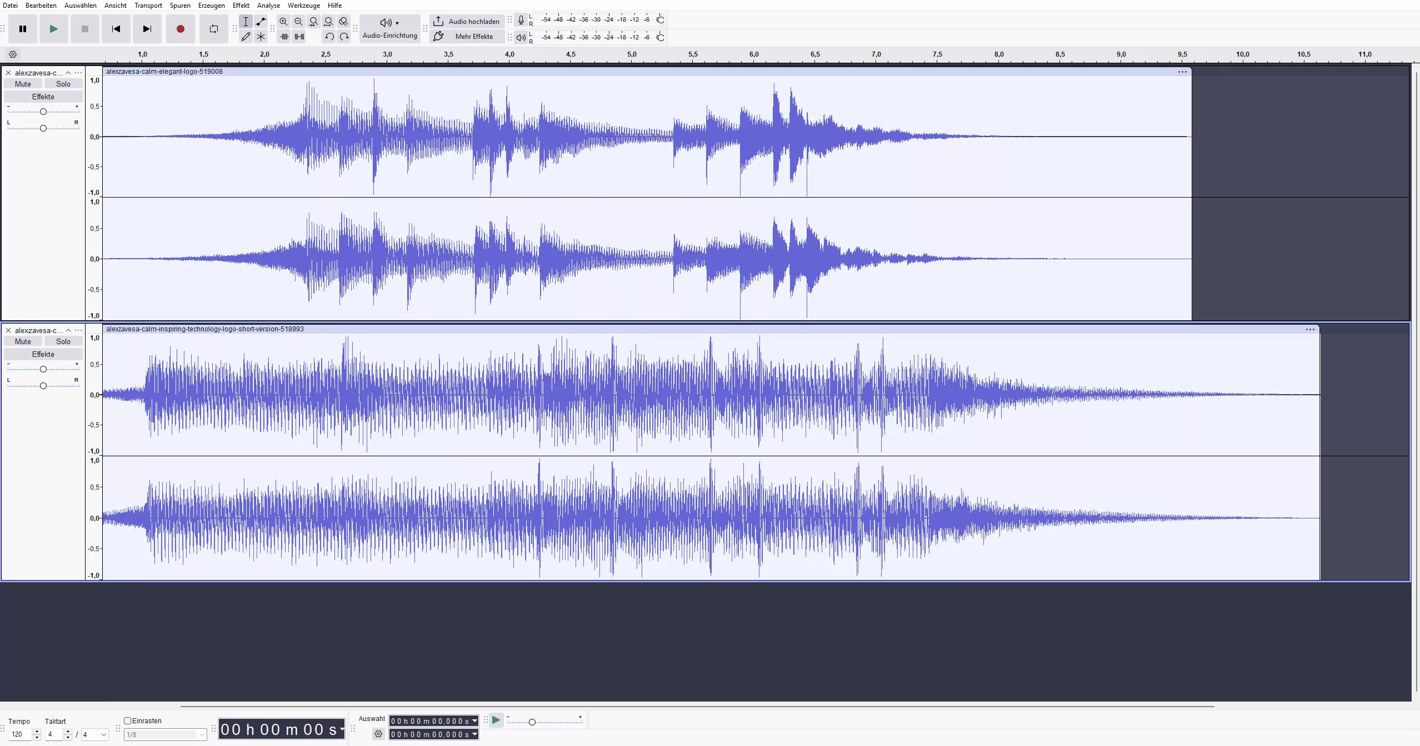The height and width of the screenshot is (746, 1420).
Task: Undo the last action
Action: (329, 37)
